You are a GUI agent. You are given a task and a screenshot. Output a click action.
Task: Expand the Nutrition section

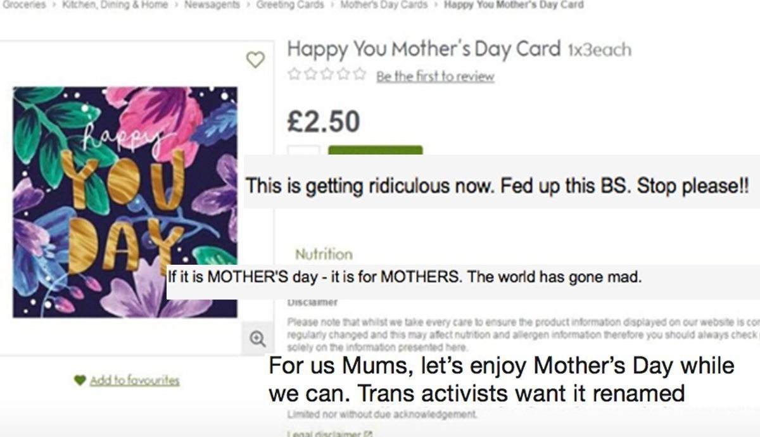click(324, 254)
